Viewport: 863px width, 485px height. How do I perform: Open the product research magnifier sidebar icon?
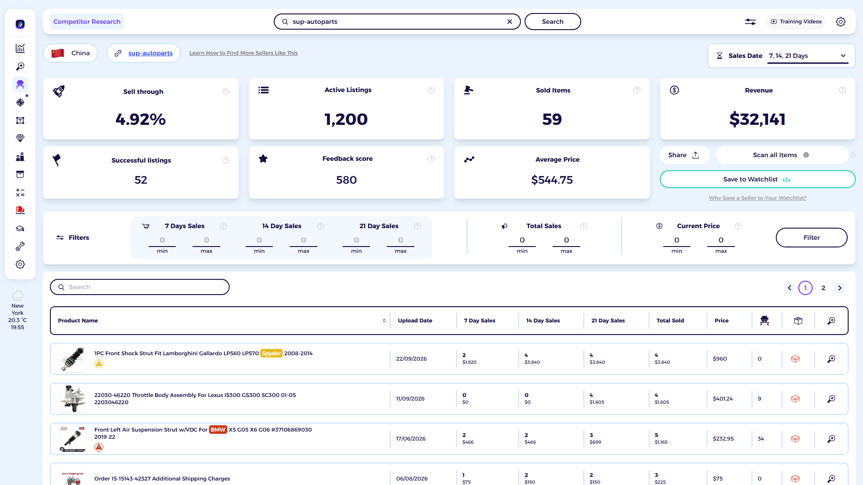coord(20,66)
